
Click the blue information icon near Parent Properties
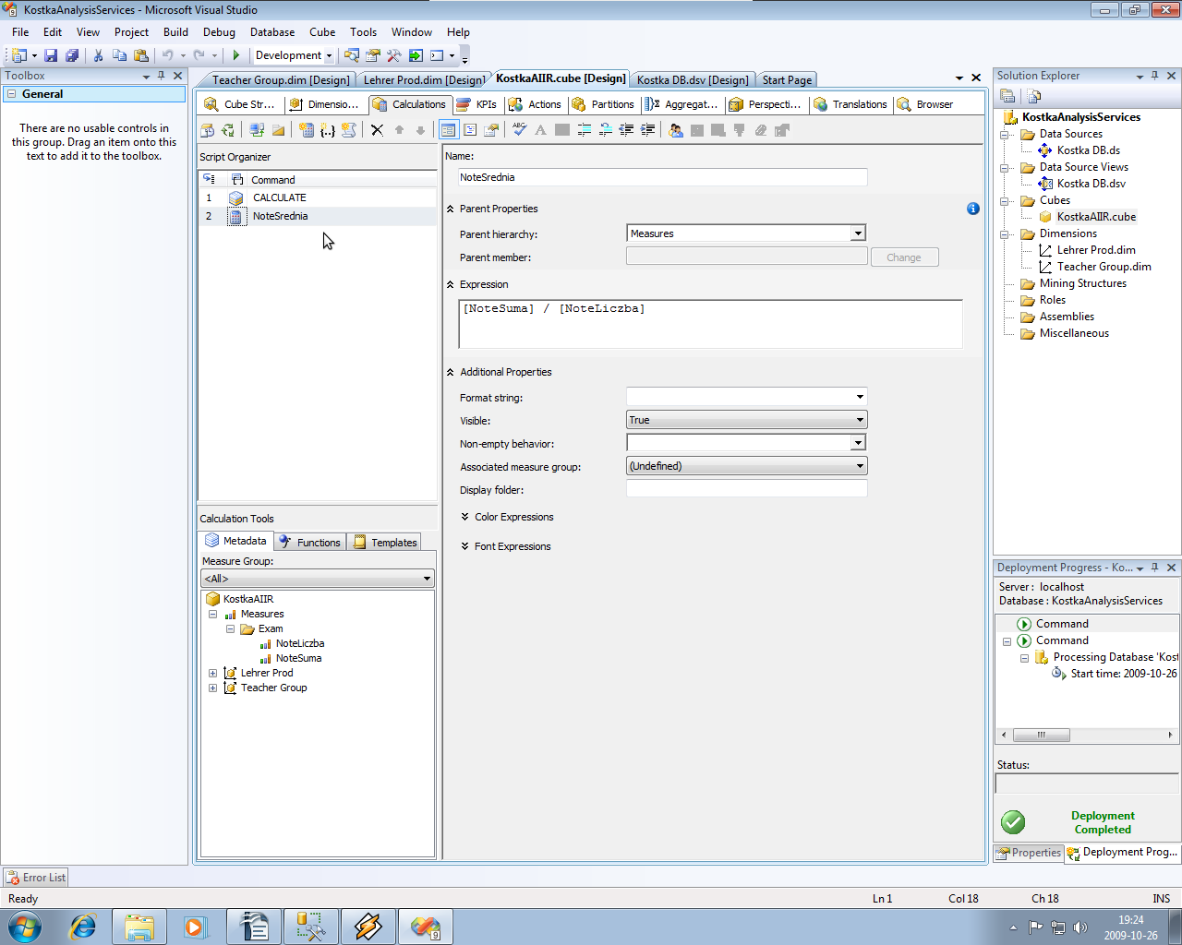click(x=972, y=209)
